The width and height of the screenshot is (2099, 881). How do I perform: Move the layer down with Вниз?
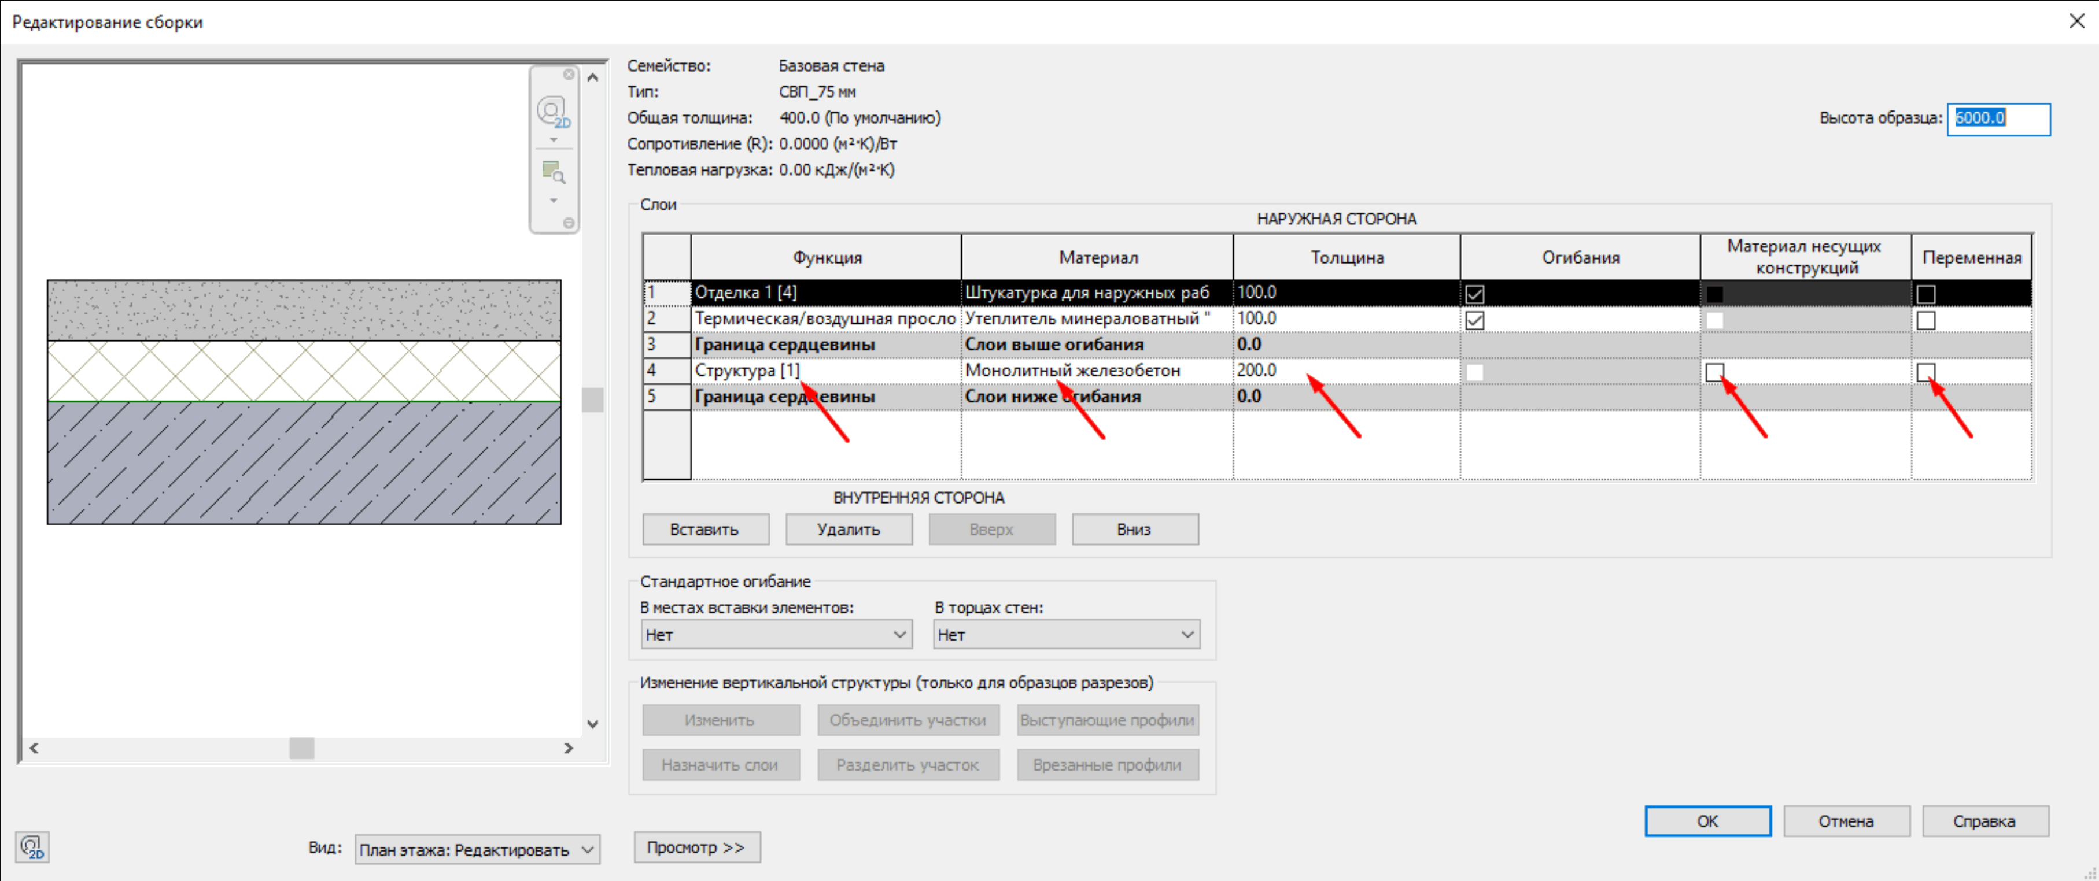pyautogui.click(x=1135, y=530)
